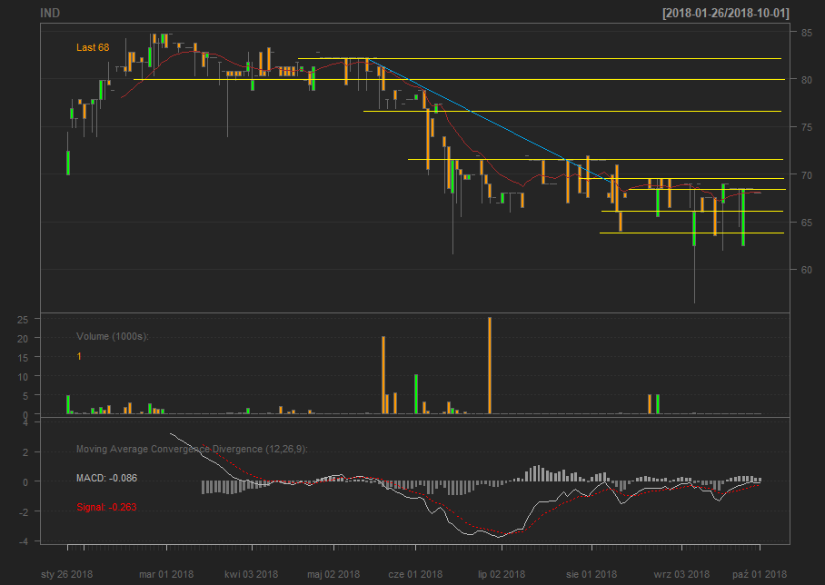Click the 85 price axis label

tap(807, 33)
